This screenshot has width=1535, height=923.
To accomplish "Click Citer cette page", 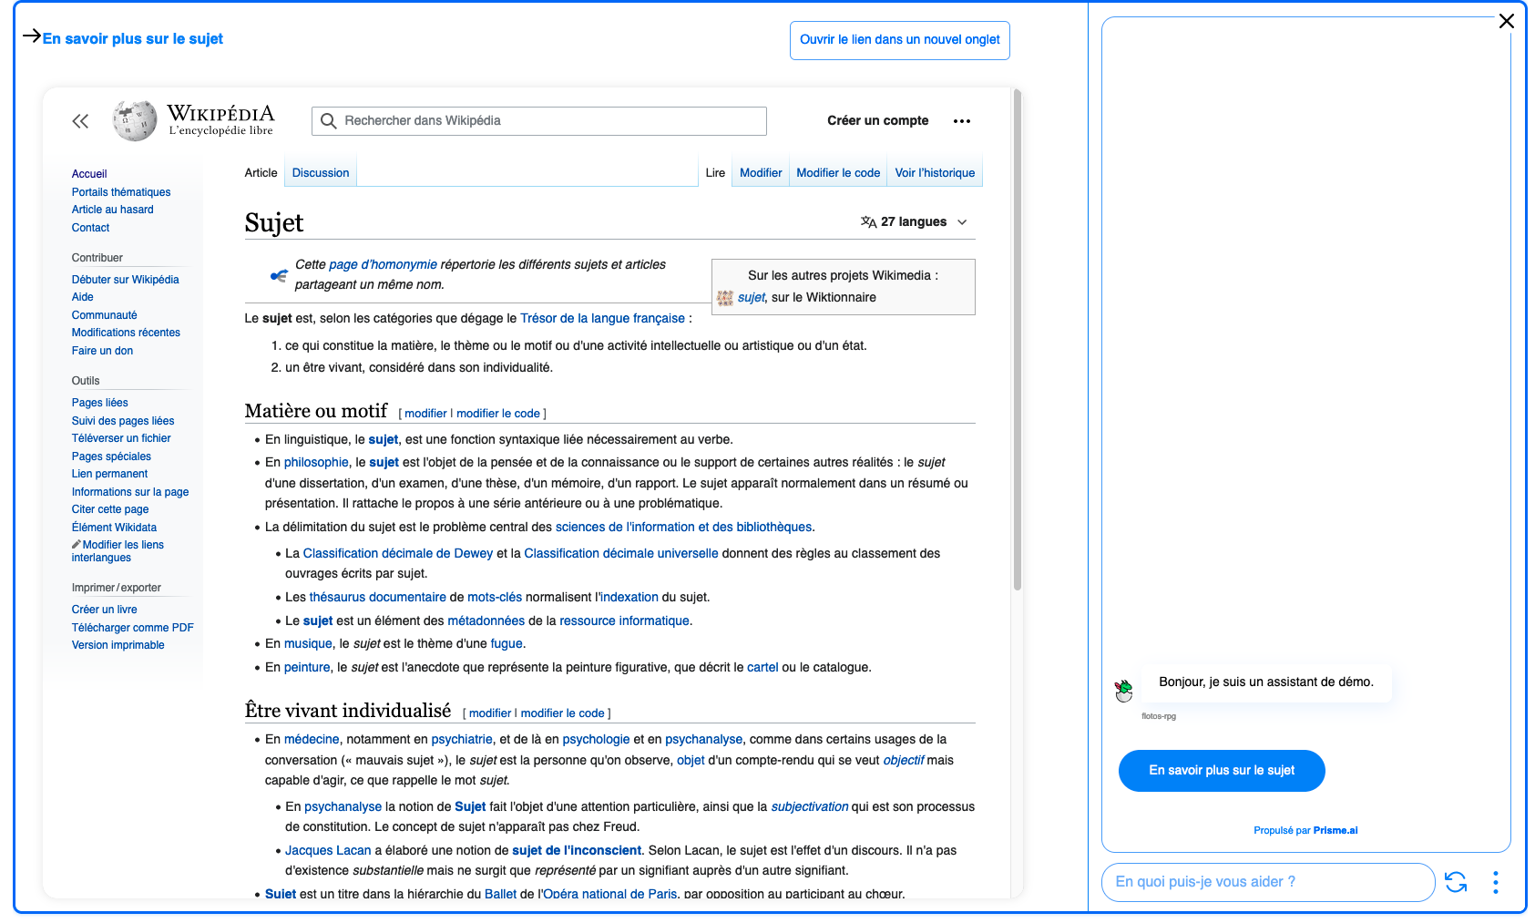I will (x=110, y=509).
